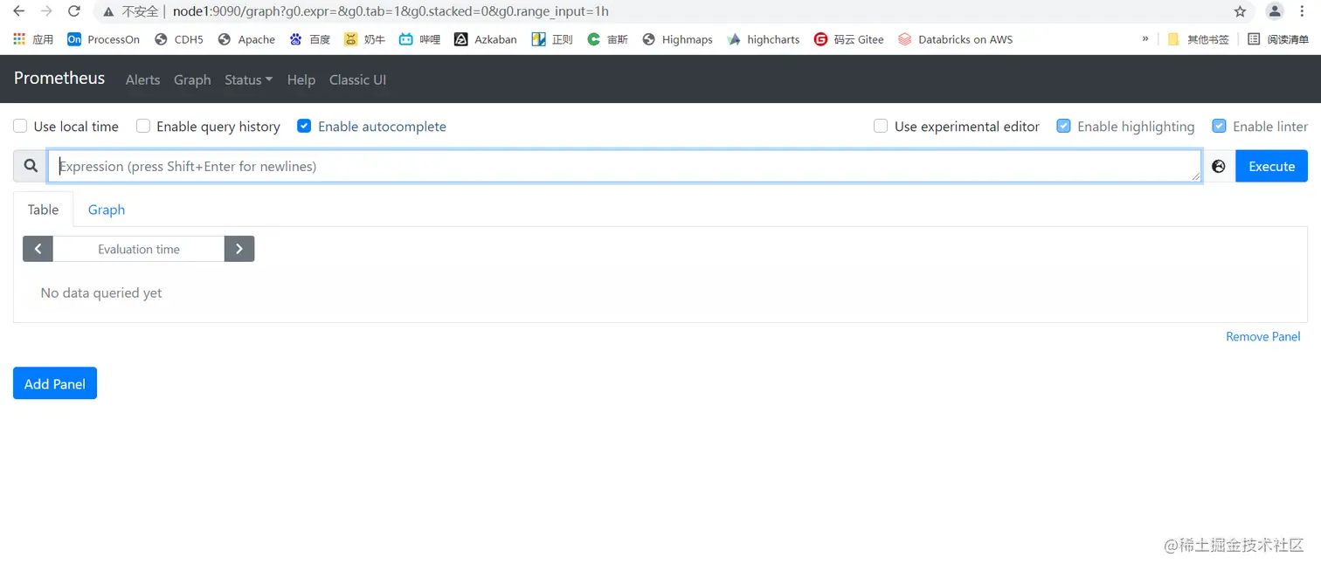Open Alerts in the navbar
The width and height of the screenshot is (1321, 571).
pyautogui.click(x=142, y=79)
